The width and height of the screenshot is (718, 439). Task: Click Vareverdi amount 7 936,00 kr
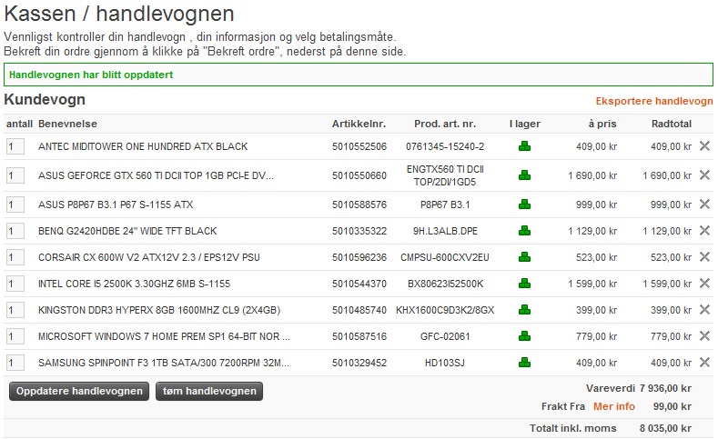665,388
